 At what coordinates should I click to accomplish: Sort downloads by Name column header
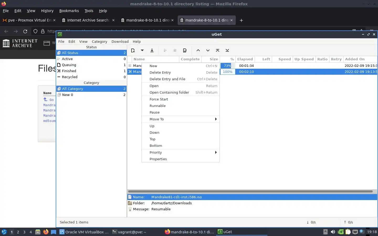[155, 59]
